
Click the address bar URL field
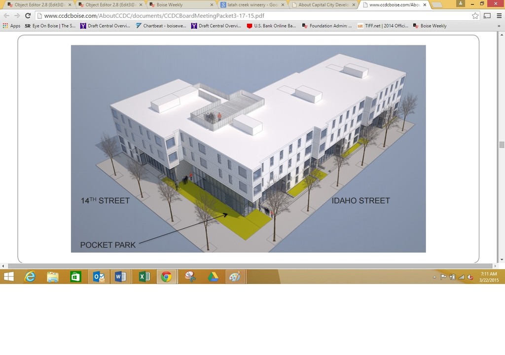click(247, 16)
